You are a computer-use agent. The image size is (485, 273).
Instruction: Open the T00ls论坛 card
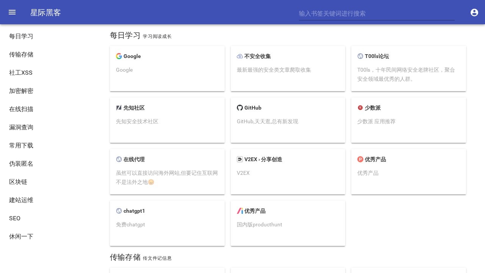coord(408,68)
